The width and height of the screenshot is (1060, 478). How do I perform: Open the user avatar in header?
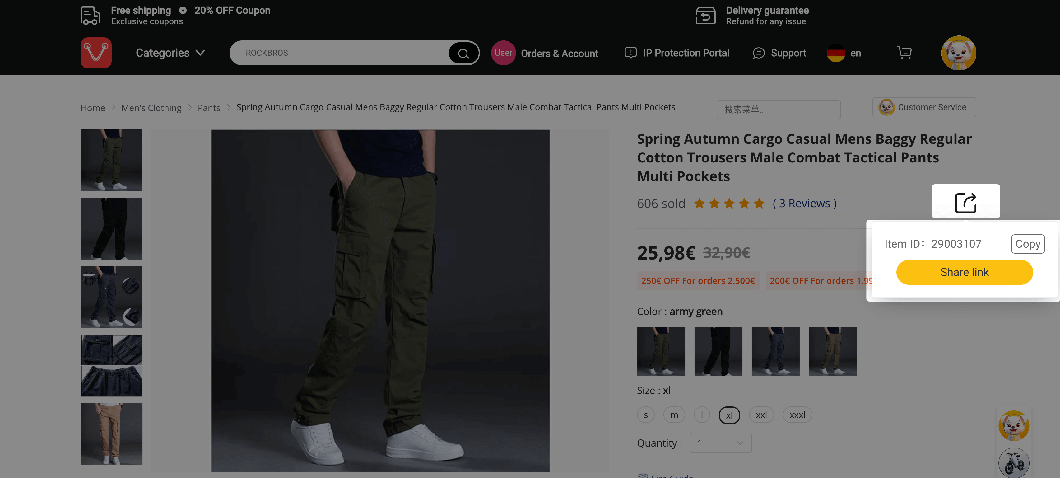pos(958,53)
